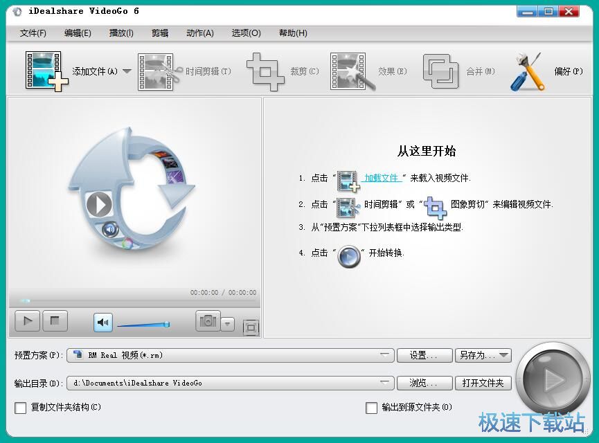The image size is (599, 443).
Task: Open the preset (预置方案) format dropdown
Action: tap(385, 355)
